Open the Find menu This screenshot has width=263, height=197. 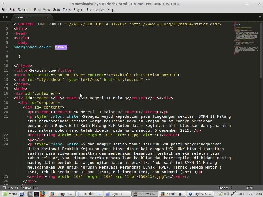point(37,10)
